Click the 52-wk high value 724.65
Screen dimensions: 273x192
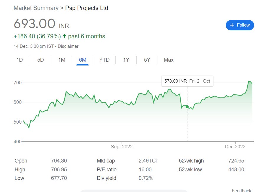point(236,161)
